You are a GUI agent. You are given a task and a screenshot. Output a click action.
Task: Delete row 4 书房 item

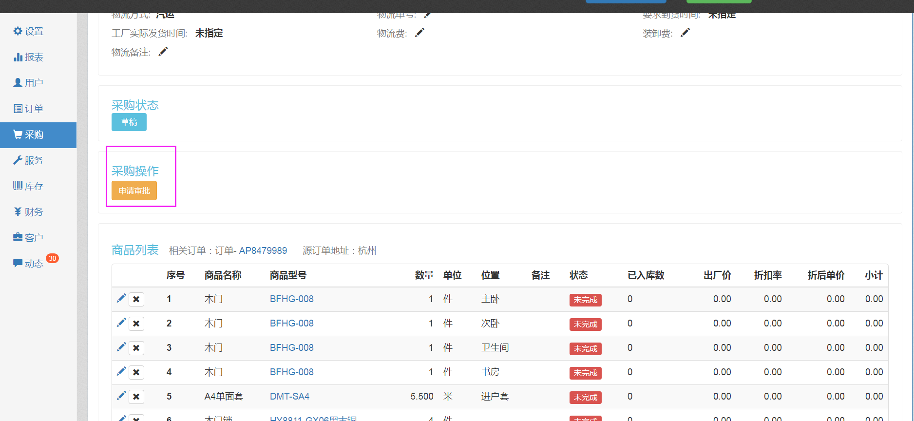pyautogui.click(x=136, y=372)
